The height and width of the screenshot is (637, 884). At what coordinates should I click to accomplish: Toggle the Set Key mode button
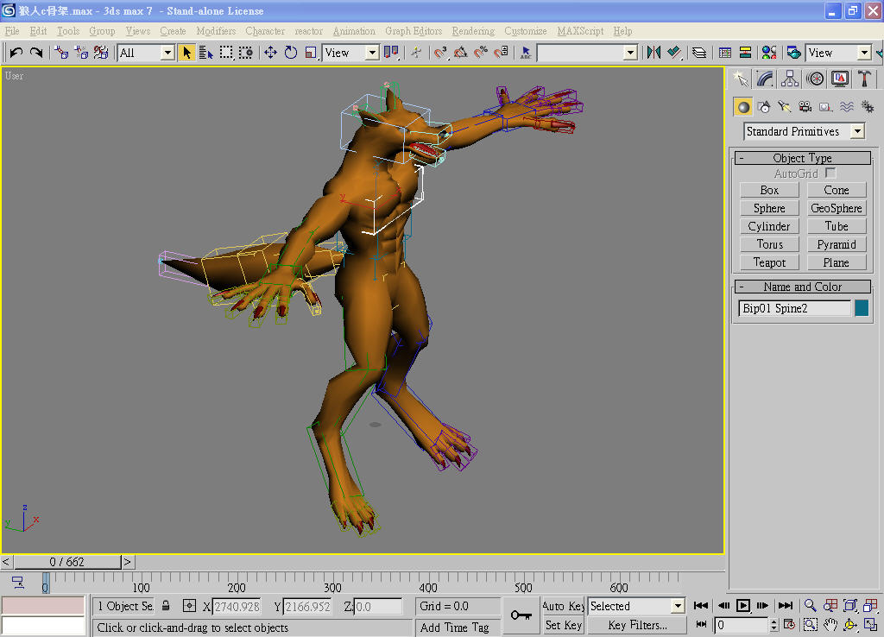[563, 625]
